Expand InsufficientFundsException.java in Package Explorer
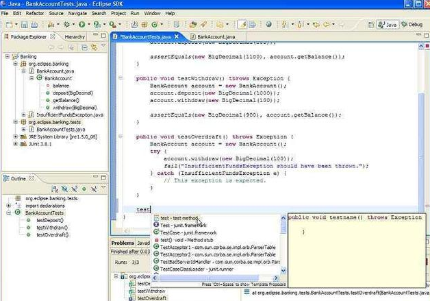The image size is (430, 301). click(x=23, y=115)
